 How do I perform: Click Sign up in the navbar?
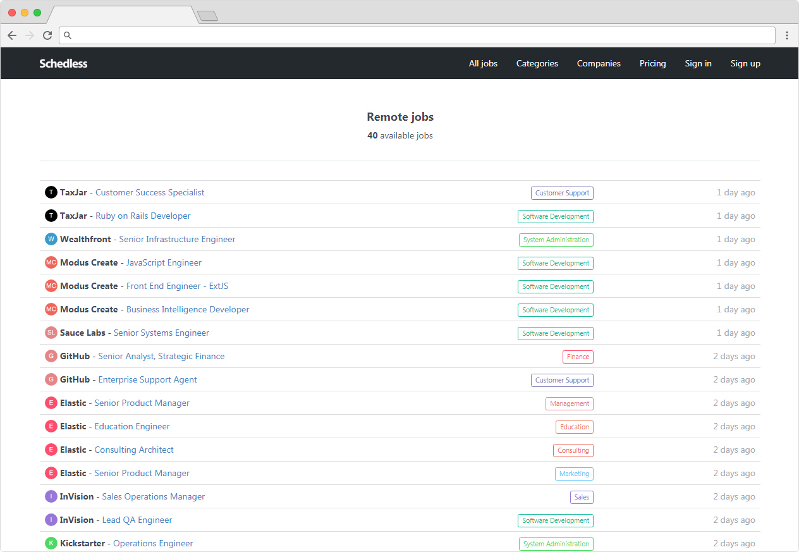(745, 63)
